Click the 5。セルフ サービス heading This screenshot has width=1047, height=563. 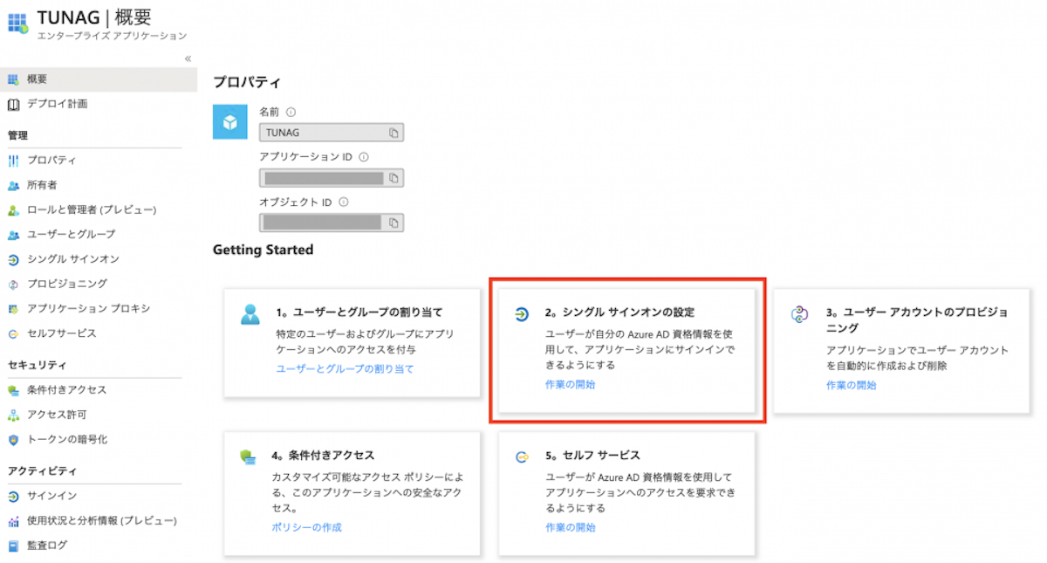pos(592,456)
